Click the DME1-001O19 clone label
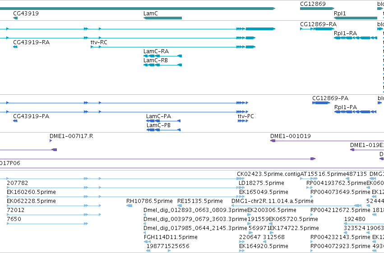This screenshot has width=384, height=253. (291, 136)
